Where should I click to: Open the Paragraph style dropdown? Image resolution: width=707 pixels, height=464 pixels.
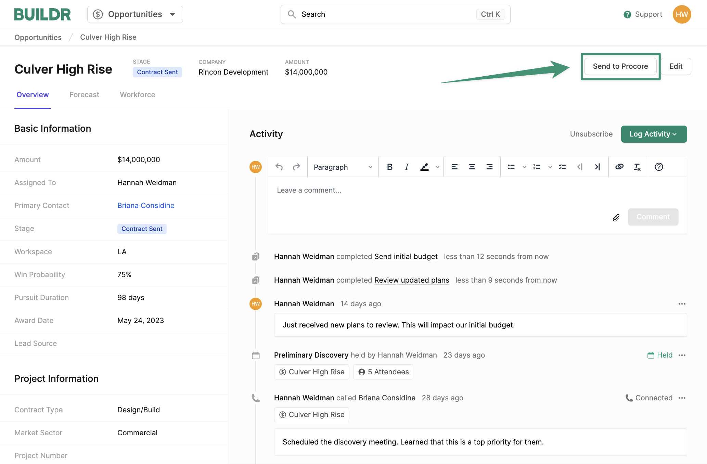[x=343, y=167]
